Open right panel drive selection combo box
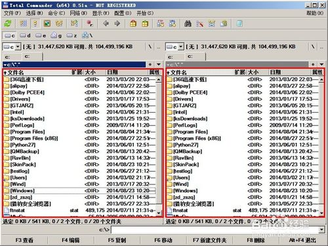 coord(174,47)
